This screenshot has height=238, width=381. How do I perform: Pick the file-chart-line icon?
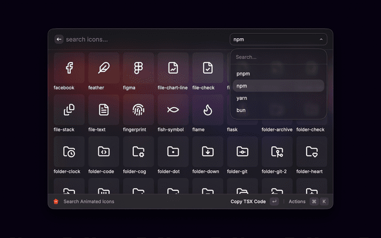pos(173,68)
